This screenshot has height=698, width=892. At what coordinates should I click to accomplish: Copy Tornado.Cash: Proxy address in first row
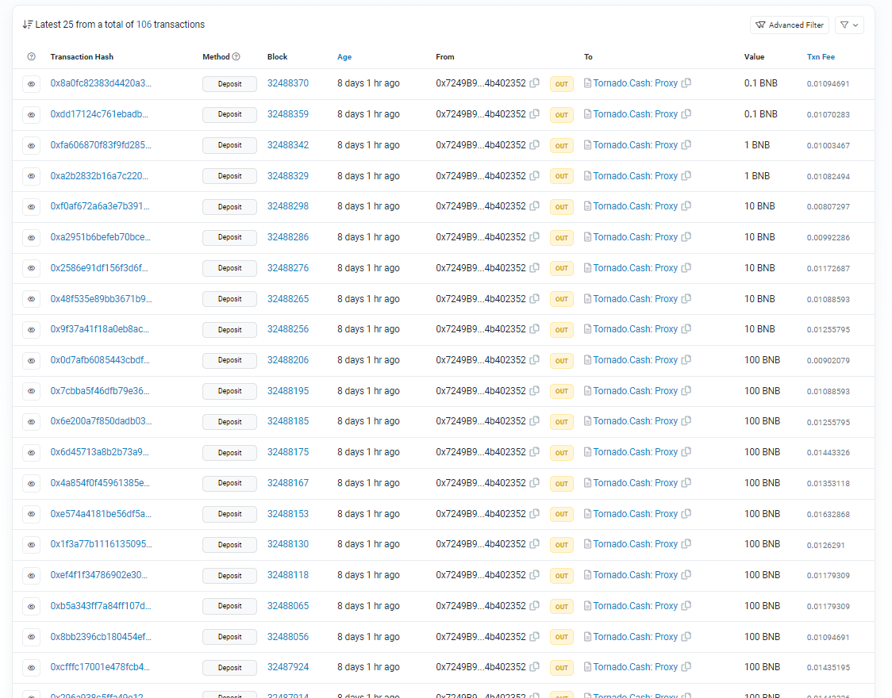pos(686,83)
